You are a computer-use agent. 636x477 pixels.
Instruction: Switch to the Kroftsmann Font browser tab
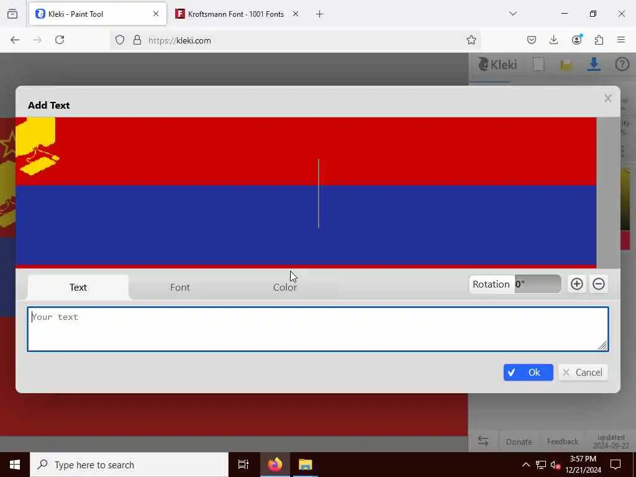pyautogui.click(x=235, y=14)
